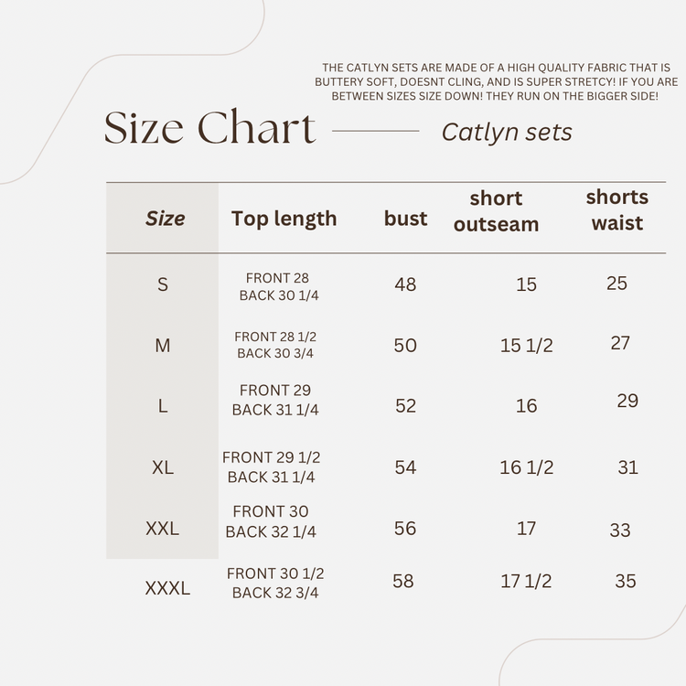
Task: Select the short outseam value 15 1/2
Action: click(x=527, y=346)
